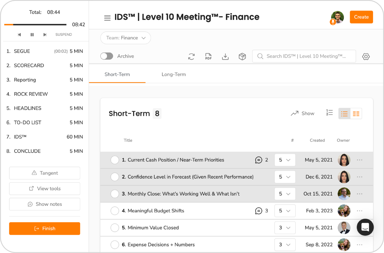Screen dimensions: 384x253
Task: Select the Short-Term tab
Action: tap(117, 74)
